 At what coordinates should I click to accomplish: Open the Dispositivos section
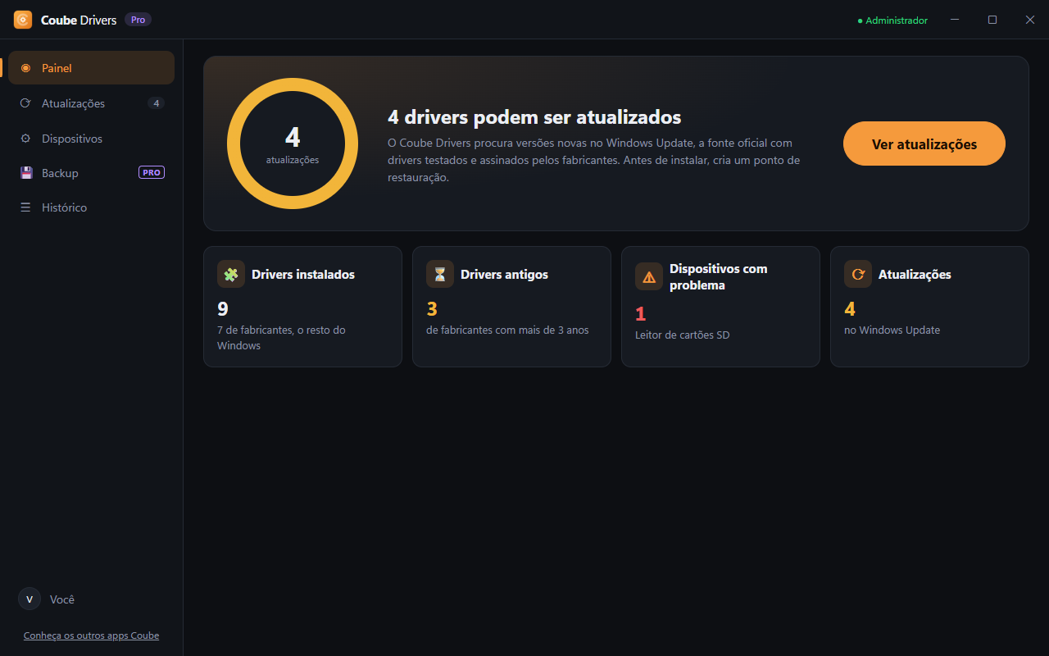click(x=91, y=139)
